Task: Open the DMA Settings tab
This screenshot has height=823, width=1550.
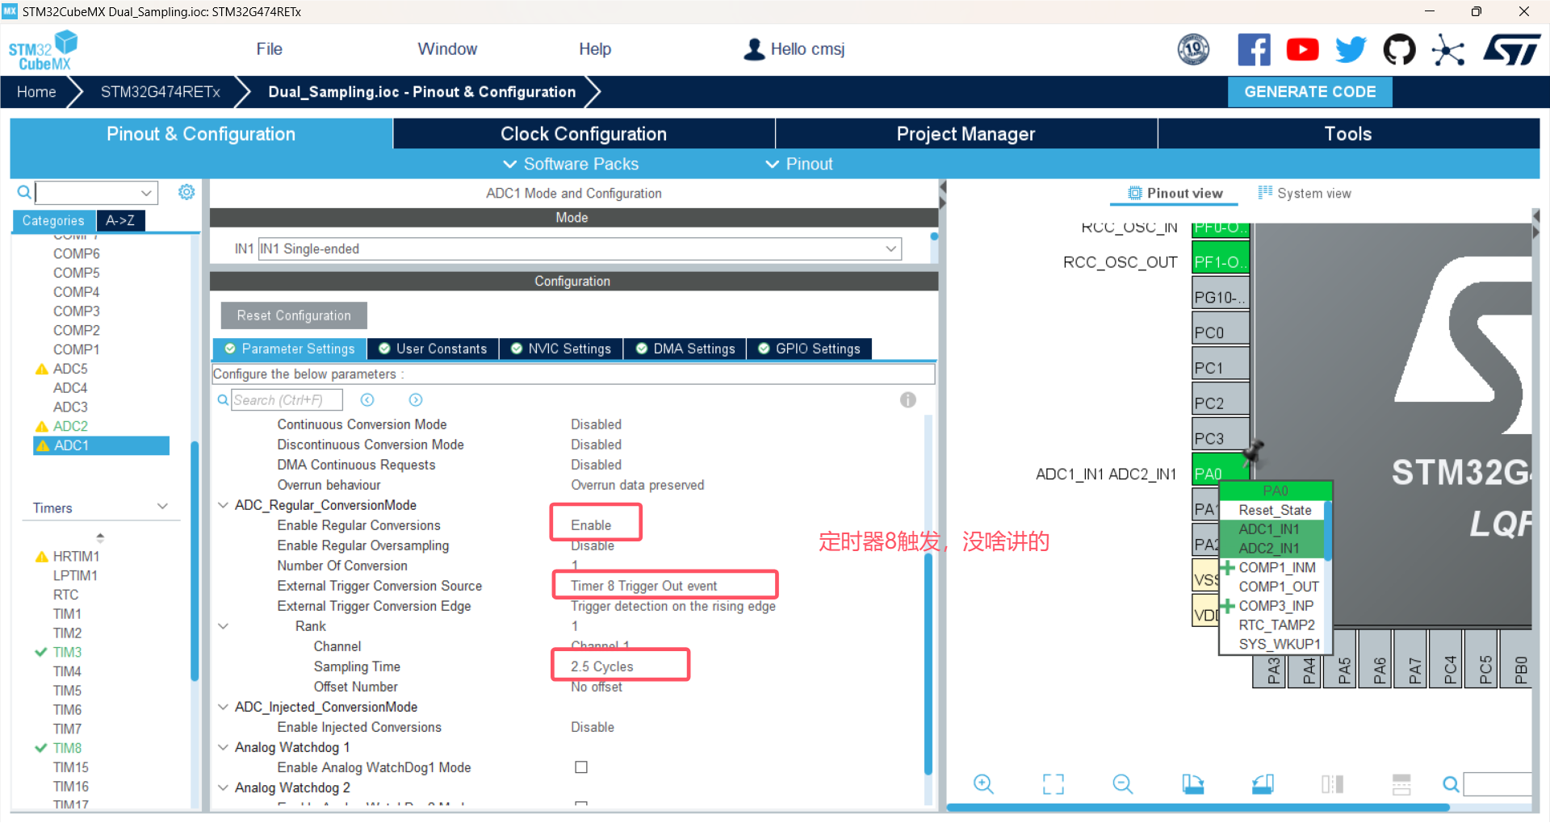Action: tap(685, 349)
